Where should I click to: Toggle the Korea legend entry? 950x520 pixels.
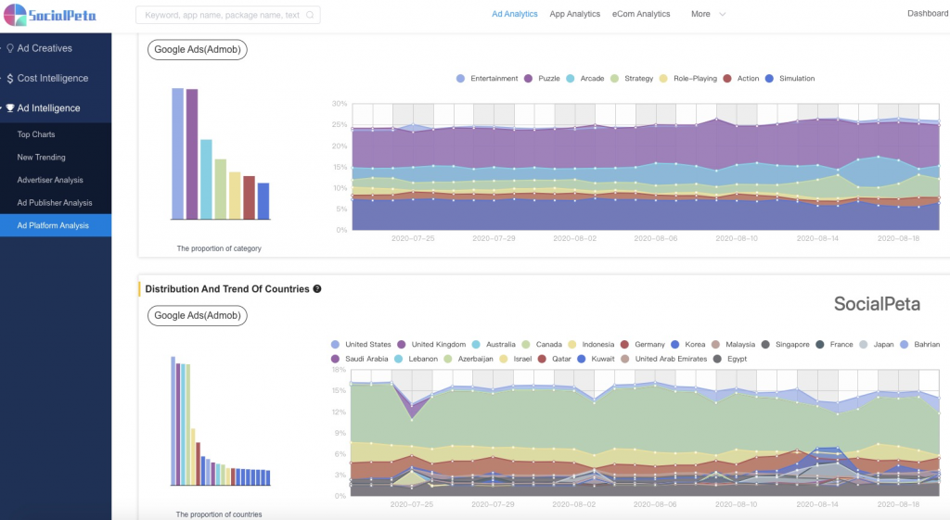point(688,345)
